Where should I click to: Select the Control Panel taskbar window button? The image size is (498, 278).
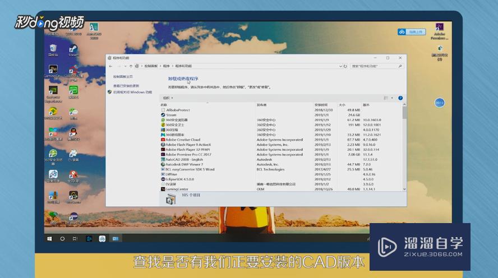coord(116,238)
